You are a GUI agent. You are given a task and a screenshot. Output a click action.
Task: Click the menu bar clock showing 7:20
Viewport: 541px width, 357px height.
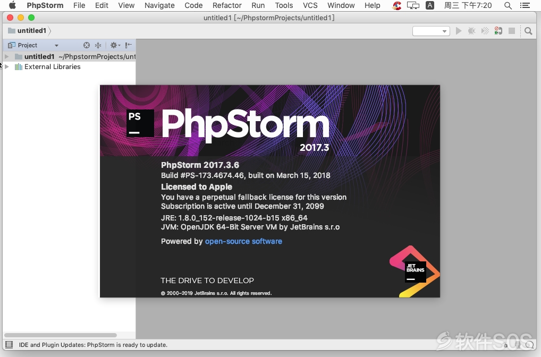[x=468, y=5]
